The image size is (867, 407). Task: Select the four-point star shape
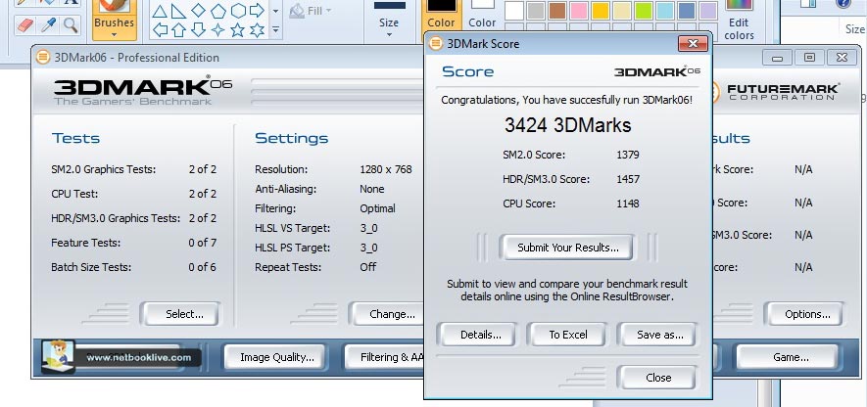pyautogui.click(x=218, y=29)
